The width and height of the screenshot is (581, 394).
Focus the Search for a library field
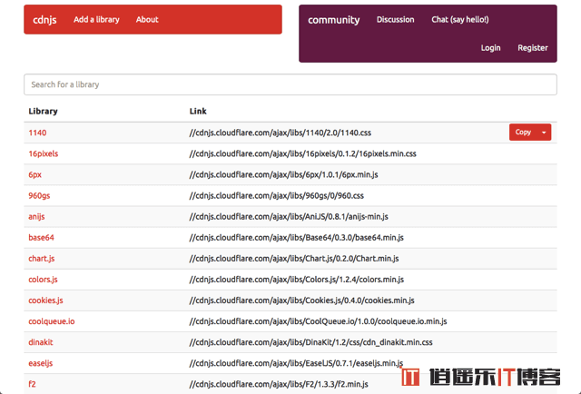point(290,84)
